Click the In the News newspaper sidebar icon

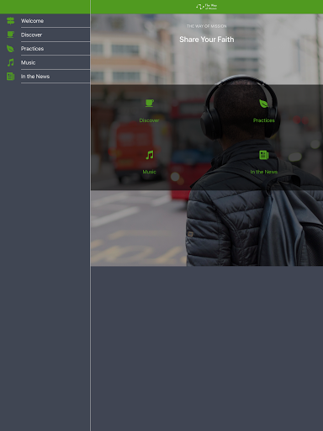tap(10, 77)
